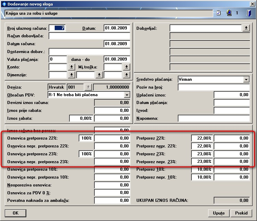Open second Dimenzije lookup arrow

pyautogui.click(x=99, y=75)
